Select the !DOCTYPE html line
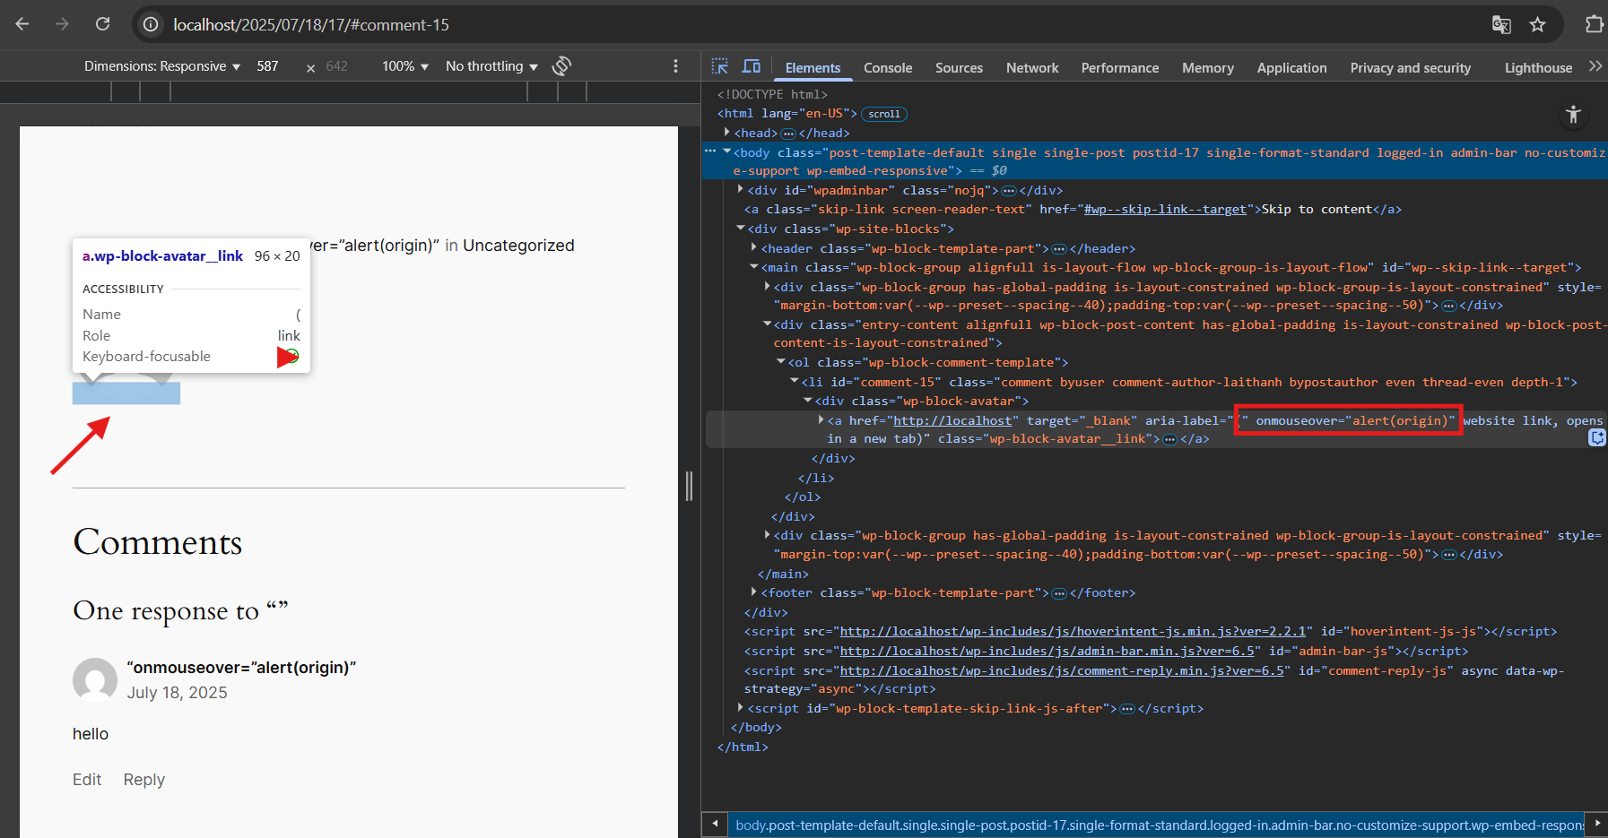Viewport: 1608px width, 838px height. (772, 94)
